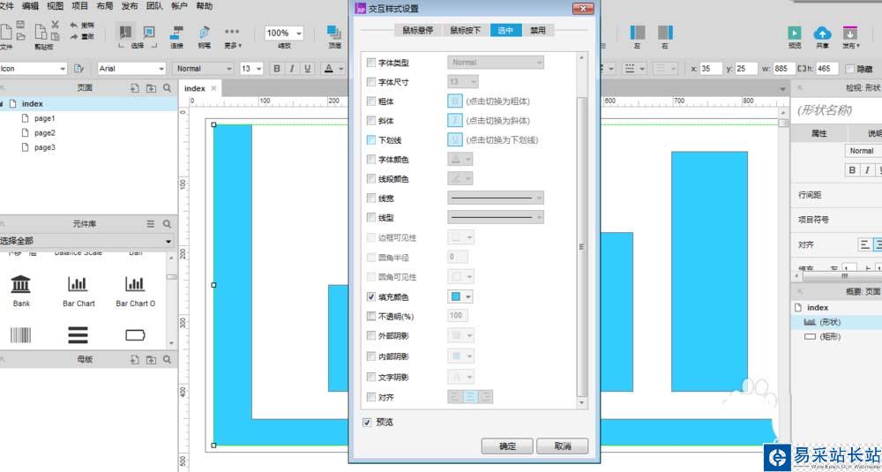The width and height of the screenshot is (882, 472).
Task: Add a master in the 母版 panel
Action: point(134,359)
